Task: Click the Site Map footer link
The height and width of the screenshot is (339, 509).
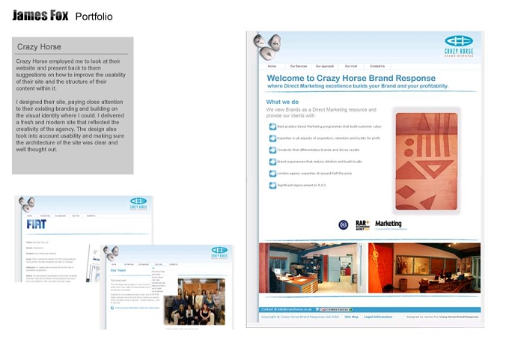Action: click(351, 317)
